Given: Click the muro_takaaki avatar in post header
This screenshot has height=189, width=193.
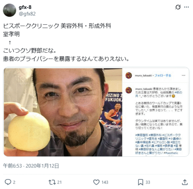Looking at the screenshot, I should click(x=129, y=75).
